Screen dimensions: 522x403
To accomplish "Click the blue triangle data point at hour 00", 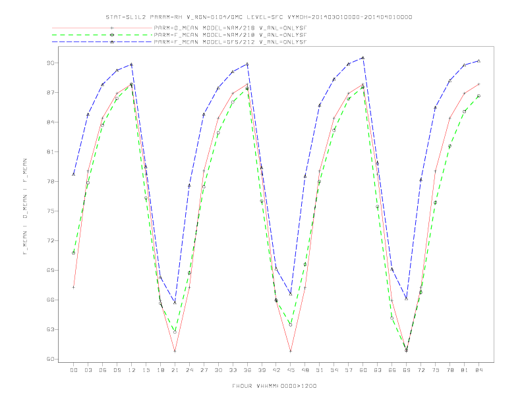I will [x=73, y=175].
